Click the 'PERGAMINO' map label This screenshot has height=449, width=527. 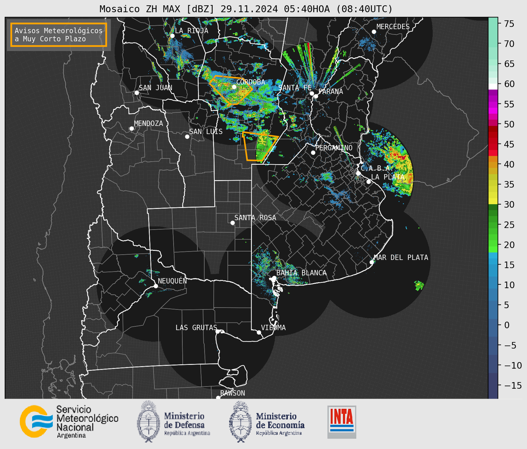click(334, 148)
